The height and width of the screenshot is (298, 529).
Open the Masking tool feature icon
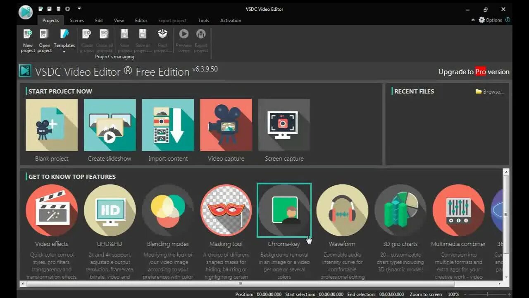point(226,210)
